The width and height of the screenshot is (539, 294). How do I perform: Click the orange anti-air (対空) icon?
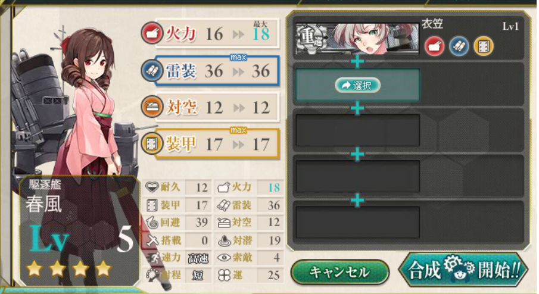[x=152, y=107]
